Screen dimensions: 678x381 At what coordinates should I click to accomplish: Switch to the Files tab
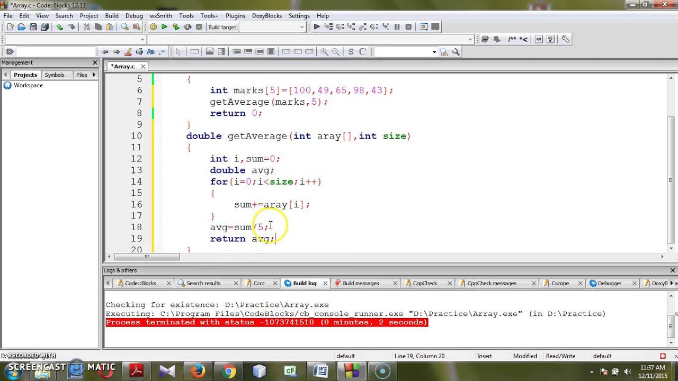(x=82, y=75)
